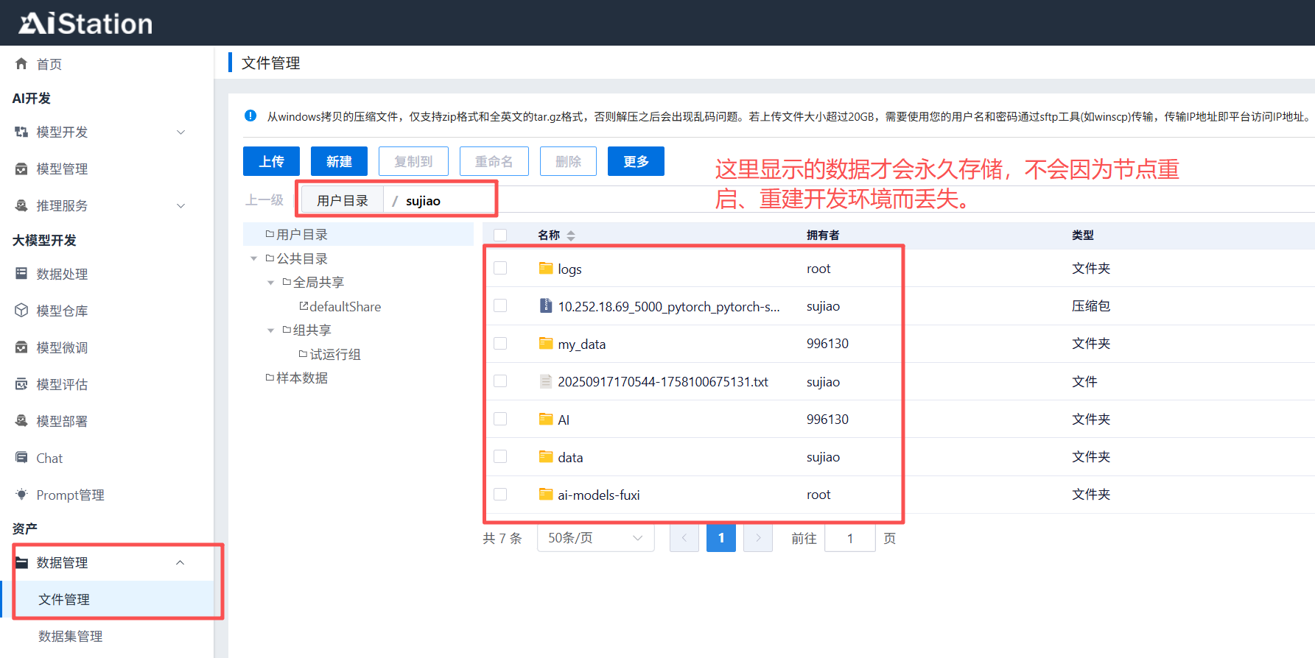Click the 更多 button

636,161
